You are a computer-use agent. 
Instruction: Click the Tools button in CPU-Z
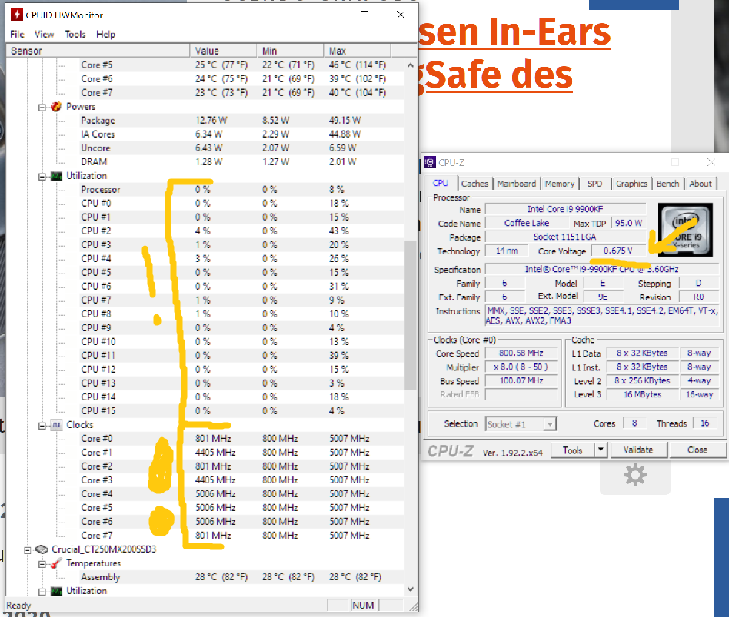573,450
